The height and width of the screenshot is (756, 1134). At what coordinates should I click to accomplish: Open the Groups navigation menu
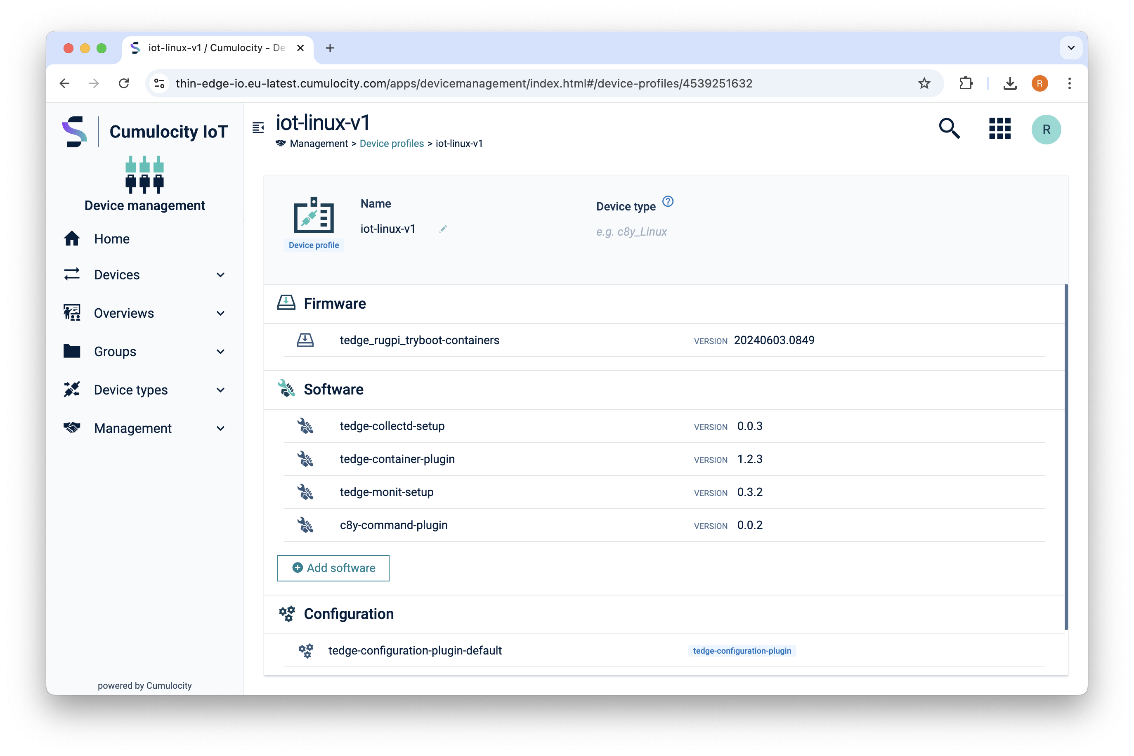145,352
